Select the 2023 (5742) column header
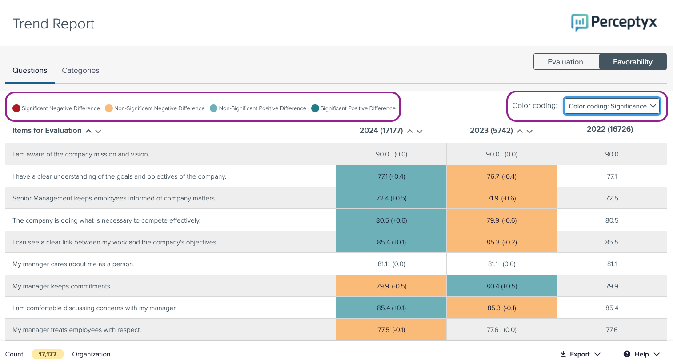The height and width of the screenshot is (364, 673). click(491, 131)
